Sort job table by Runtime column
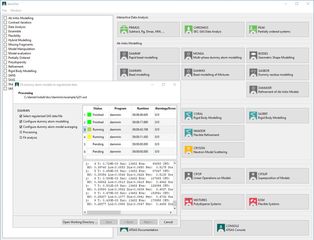 143,108
